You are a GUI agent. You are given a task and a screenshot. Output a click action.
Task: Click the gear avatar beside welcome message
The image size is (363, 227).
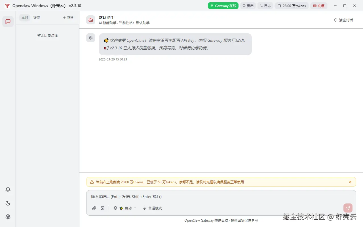tap(91, 38)
